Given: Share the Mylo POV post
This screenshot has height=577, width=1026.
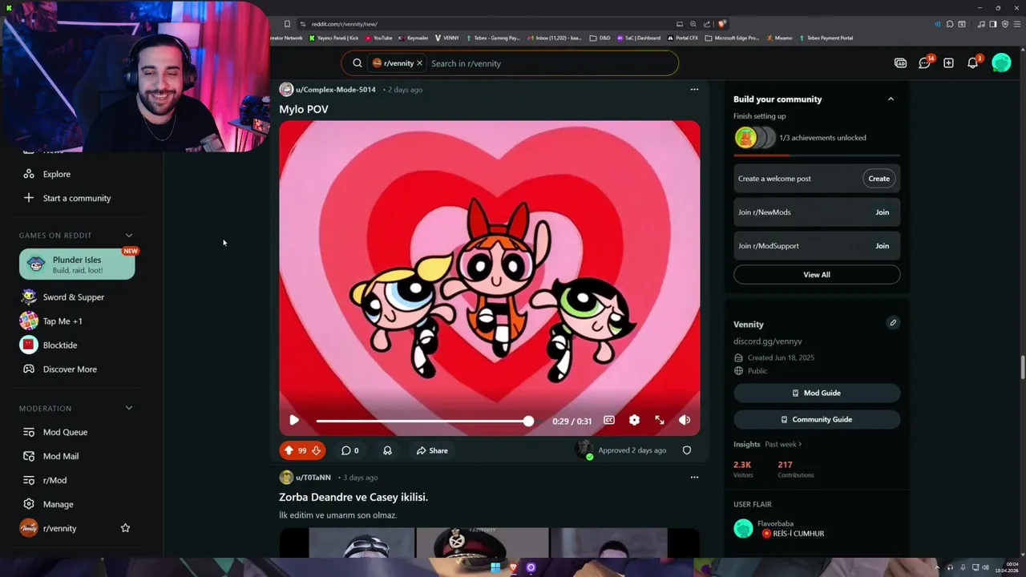Looking at the screenshot, I should coord(432,450).
